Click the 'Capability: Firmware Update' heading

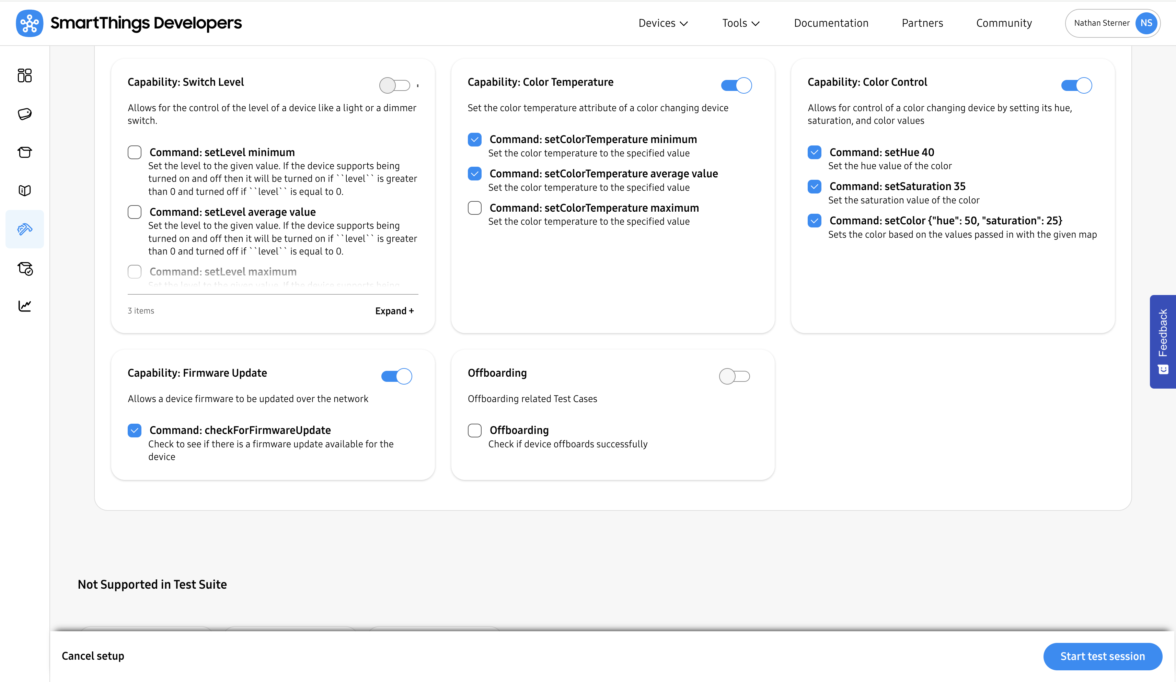point(197,373)
